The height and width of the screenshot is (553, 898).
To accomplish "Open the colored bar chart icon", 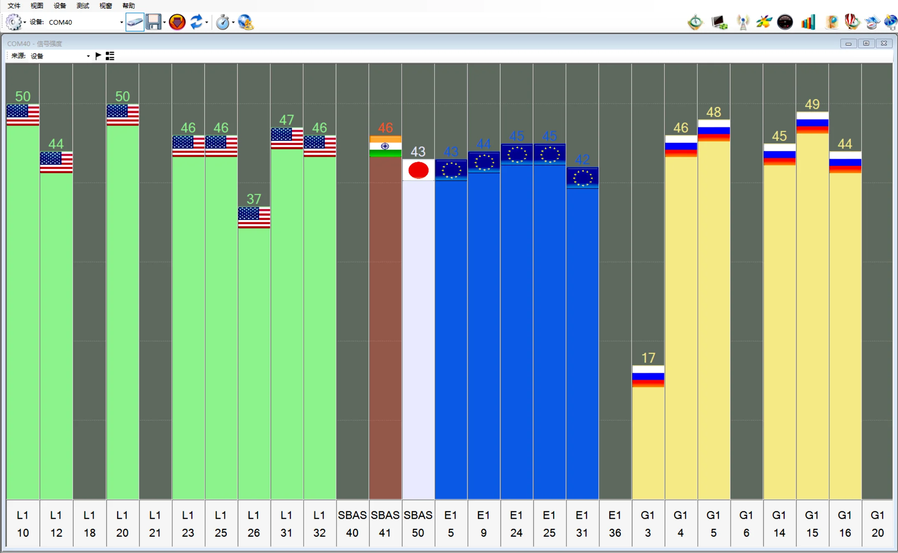I will [x=808, y=22].
